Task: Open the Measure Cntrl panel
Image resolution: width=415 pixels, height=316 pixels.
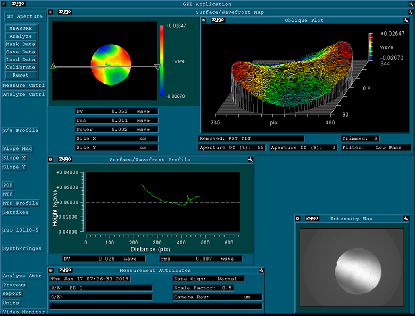Action: pyautogui.click(x=23, y=85)
